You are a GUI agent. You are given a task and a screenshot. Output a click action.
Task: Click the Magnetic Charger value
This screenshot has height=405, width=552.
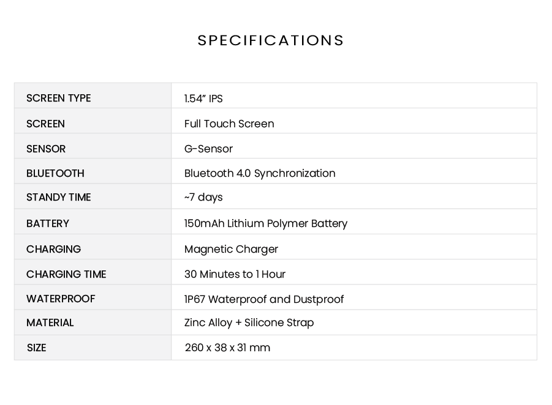tap(231, 249)
